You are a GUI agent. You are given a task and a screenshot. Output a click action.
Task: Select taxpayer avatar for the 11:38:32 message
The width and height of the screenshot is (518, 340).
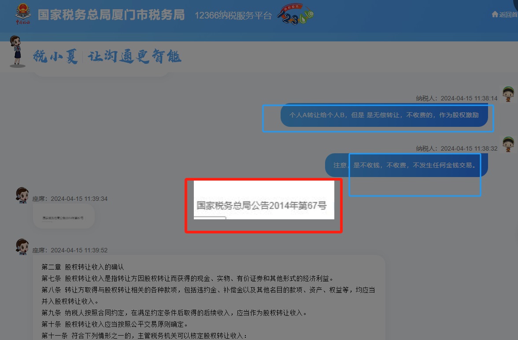click(x=508, y=144)
